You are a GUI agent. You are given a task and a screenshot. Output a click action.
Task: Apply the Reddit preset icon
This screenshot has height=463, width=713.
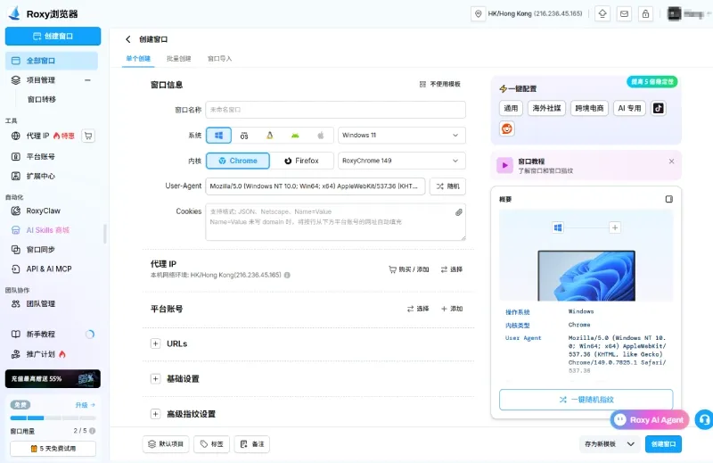click(506, 128)
